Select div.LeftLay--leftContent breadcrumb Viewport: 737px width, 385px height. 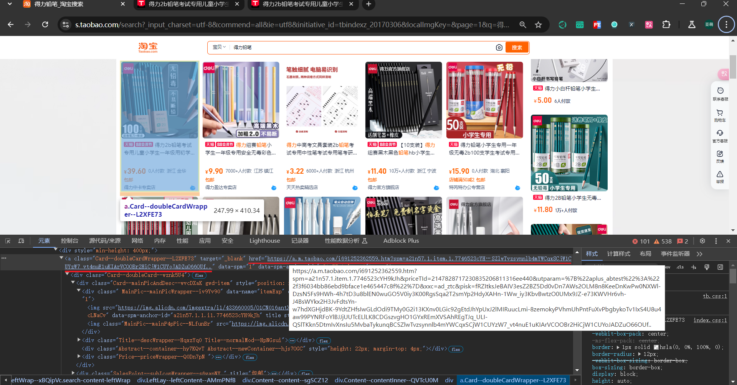(186, 380)
